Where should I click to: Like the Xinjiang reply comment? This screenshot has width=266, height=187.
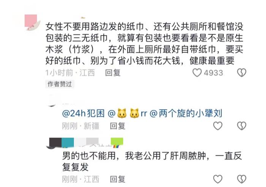pyautogui.click(x=218, y=126)
